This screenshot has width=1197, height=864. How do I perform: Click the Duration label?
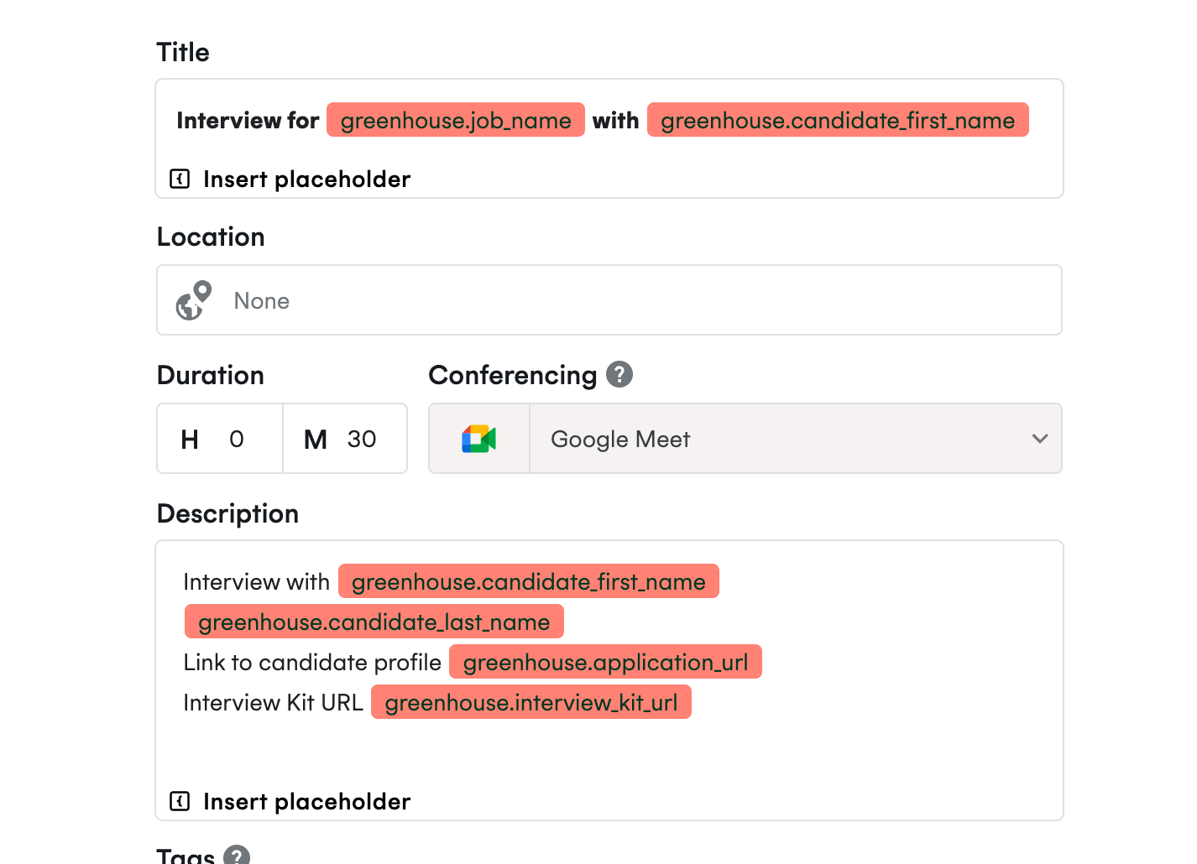[x=210, y=375]
